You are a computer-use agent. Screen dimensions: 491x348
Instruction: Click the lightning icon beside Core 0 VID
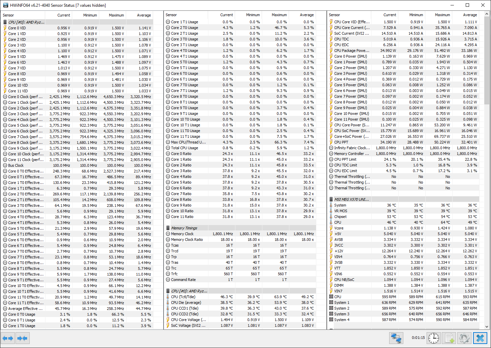pyautogui.click(x=5, y=28)
